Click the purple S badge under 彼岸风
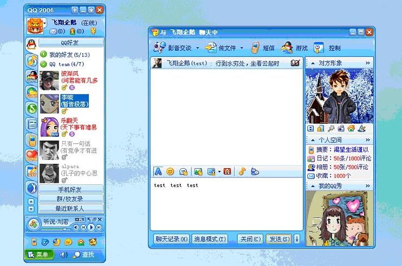 (x=72, y=88)
